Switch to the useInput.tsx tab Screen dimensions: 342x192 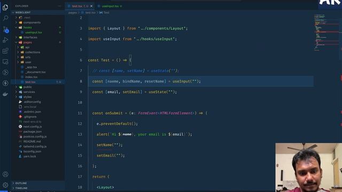pyautogui.click(x=110, y=6)
